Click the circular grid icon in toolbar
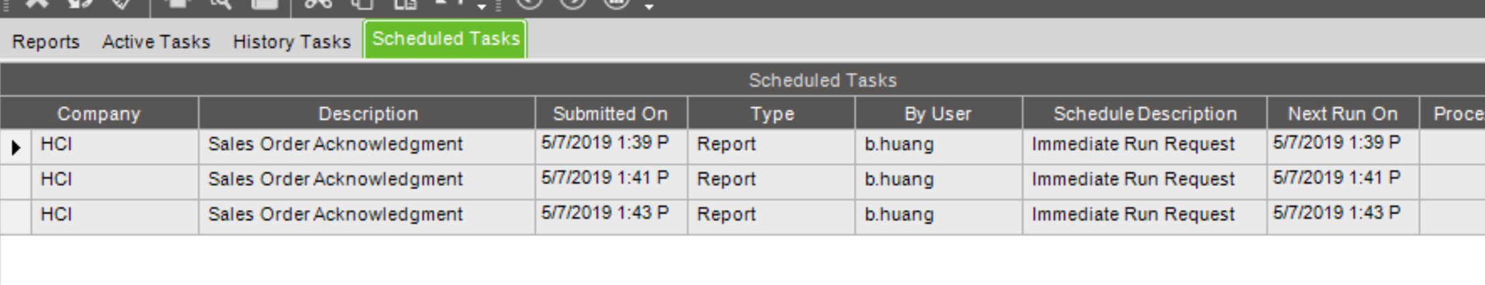Screen dimensions: 1485x285 616,3
